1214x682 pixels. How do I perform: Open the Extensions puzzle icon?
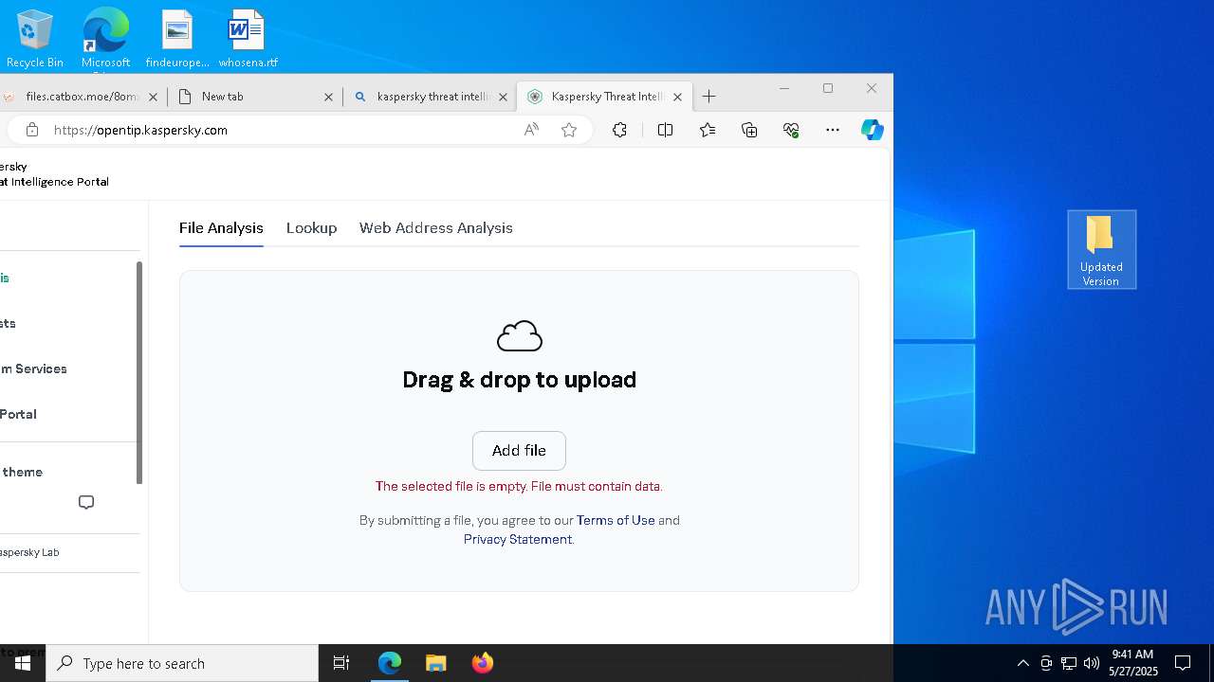coord(619,130)
